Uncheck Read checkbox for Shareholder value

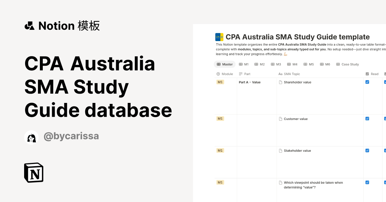[x=367, y=82]
